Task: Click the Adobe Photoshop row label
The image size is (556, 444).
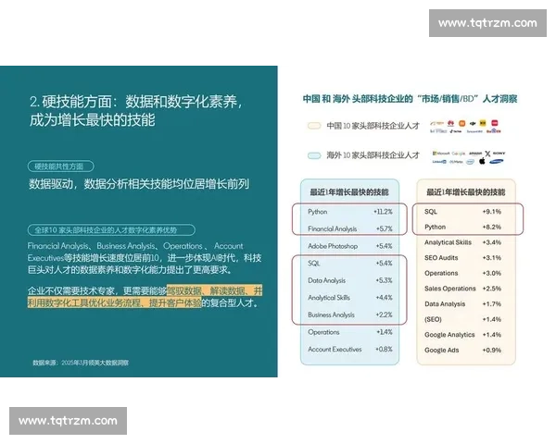Action: (x=333, y=246)
